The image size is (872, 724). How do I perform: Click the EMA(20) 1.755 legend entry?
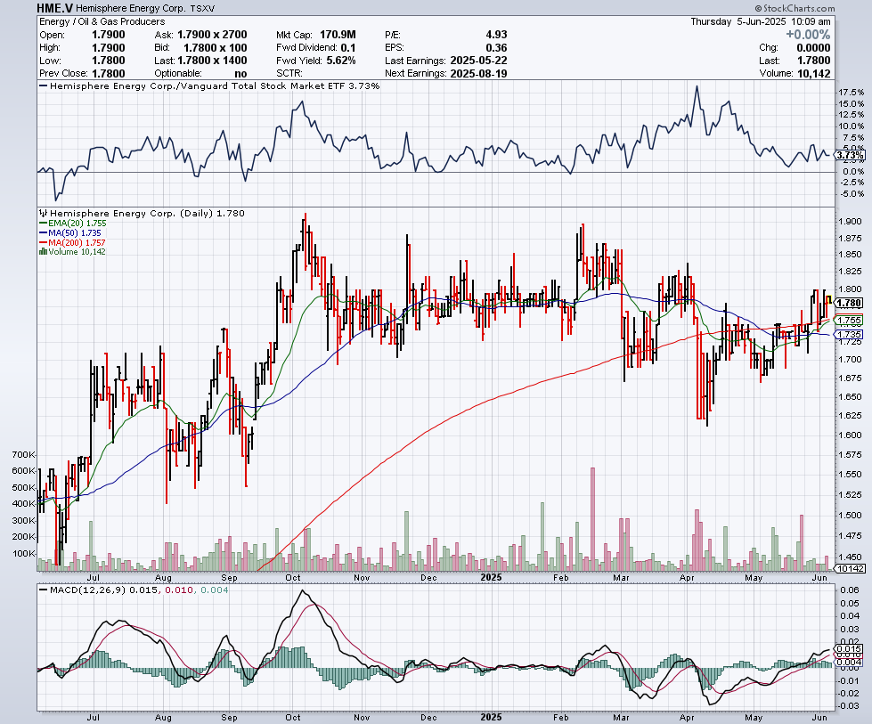click(73, 223)
